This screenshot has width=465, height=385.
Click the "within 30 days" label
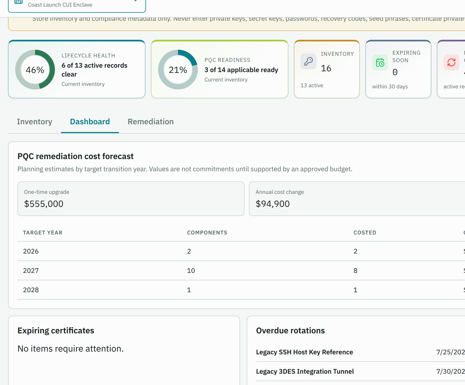(390, 86)
